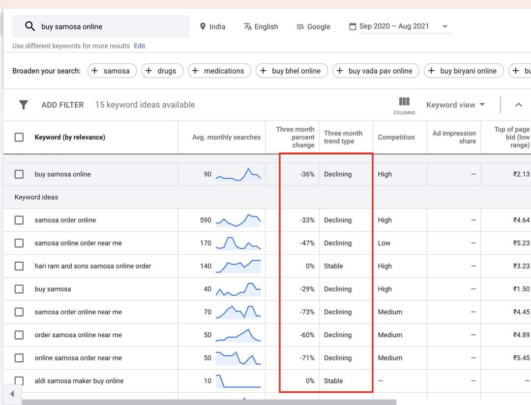This screenshot has height=405, width=531.
Task: Click sparkline for aldi samosa maker row
Action: 238,381
